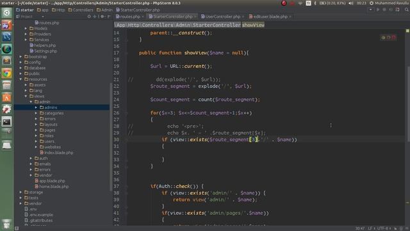Open file in Firefox via editor browser popup

click(389, 38)
